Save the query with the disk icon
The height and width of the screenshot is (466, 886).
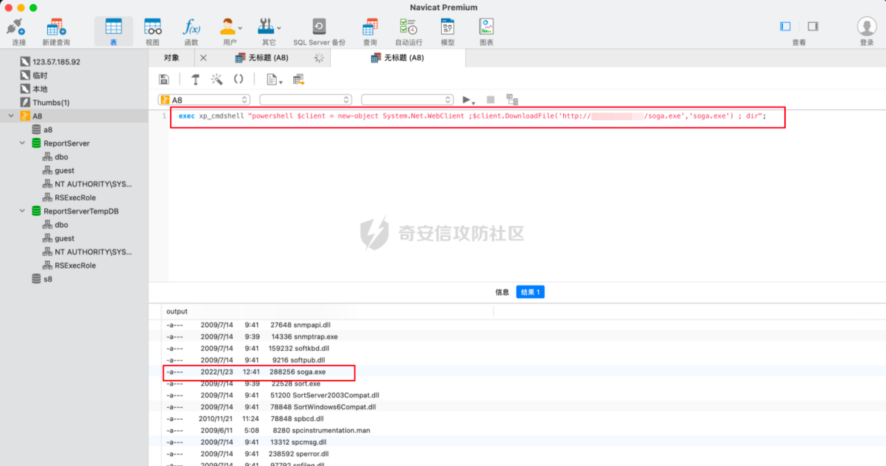[164, 79]
